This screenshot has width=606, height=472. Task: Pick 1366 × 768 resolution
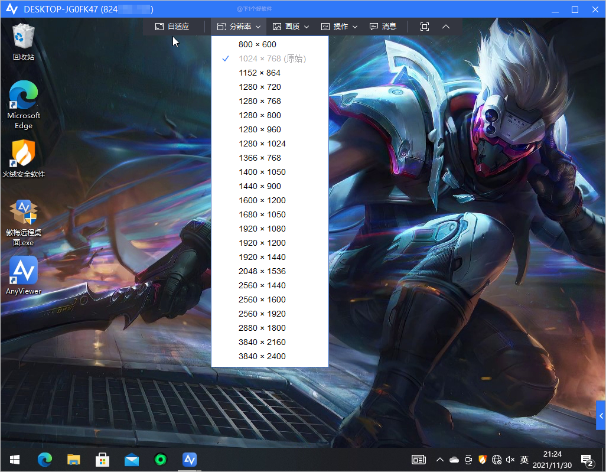click(259, 158)
